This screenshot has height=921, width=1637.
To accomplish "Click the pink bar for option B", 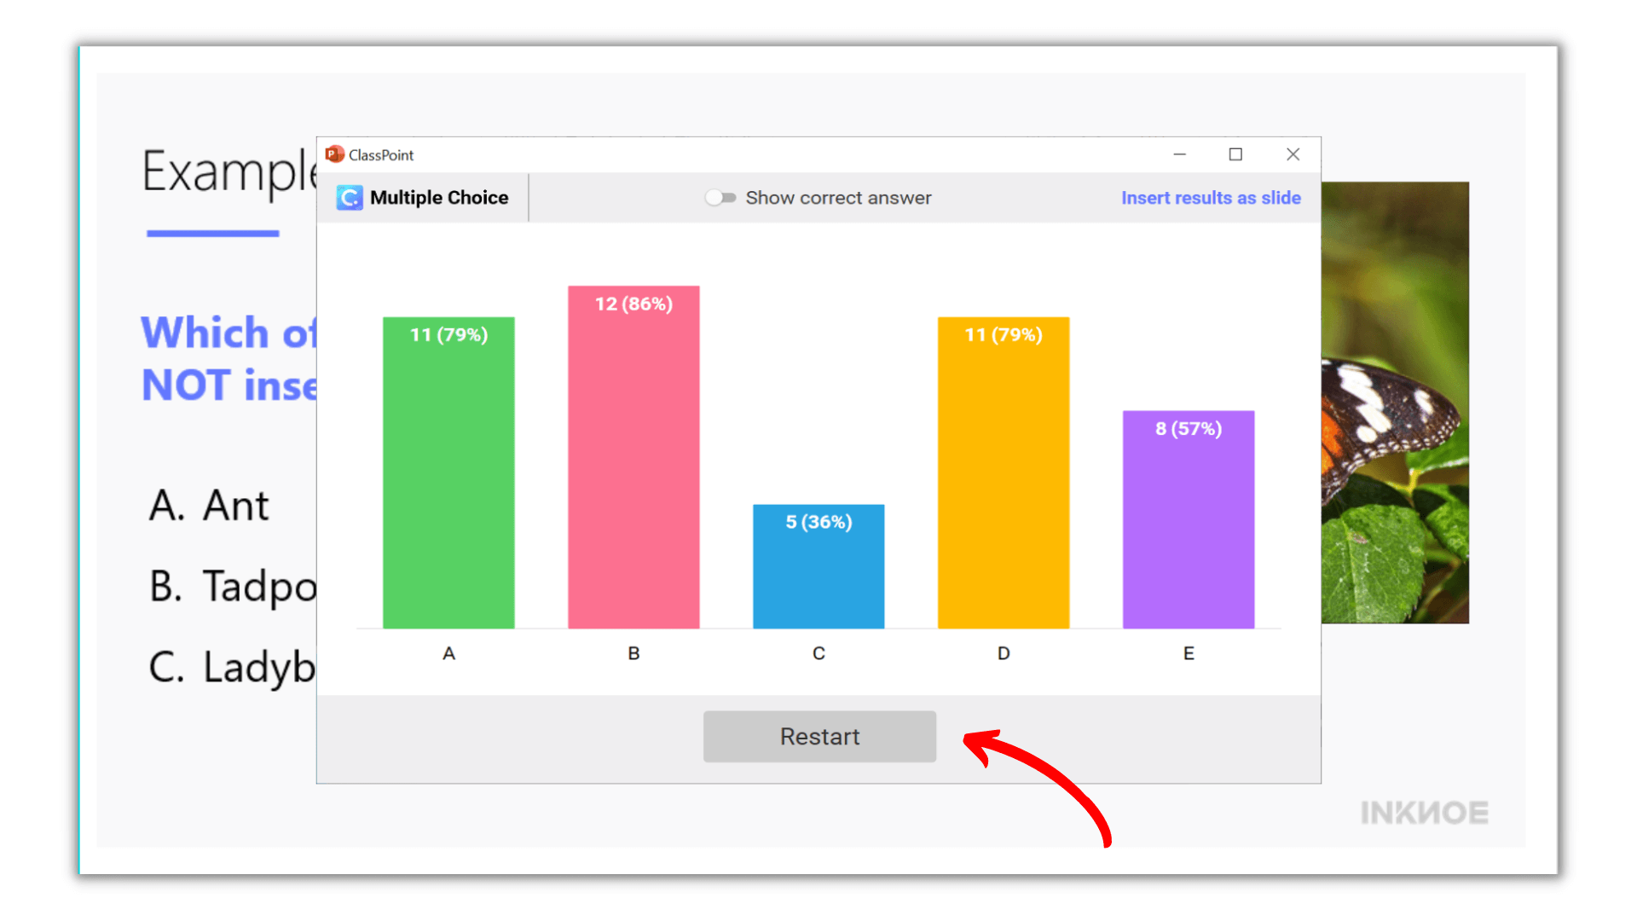I will click(x=633, y=458).
